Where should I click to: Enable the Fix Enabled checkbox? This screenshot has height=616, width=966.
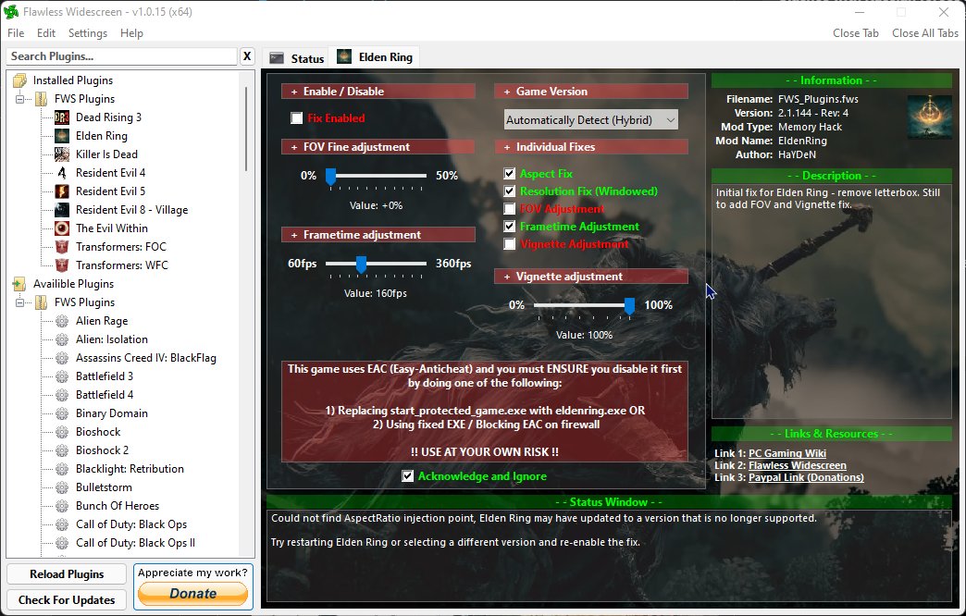tap(297, 118)
